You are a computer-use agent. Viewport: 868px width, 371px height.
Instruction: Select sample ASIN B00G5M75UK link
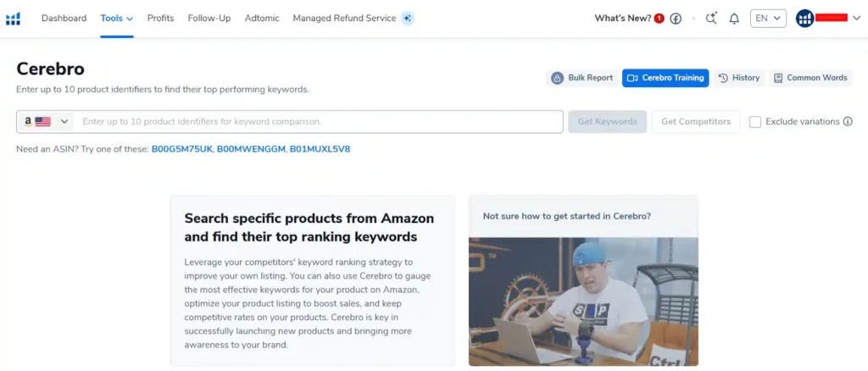tap(182, 149)
